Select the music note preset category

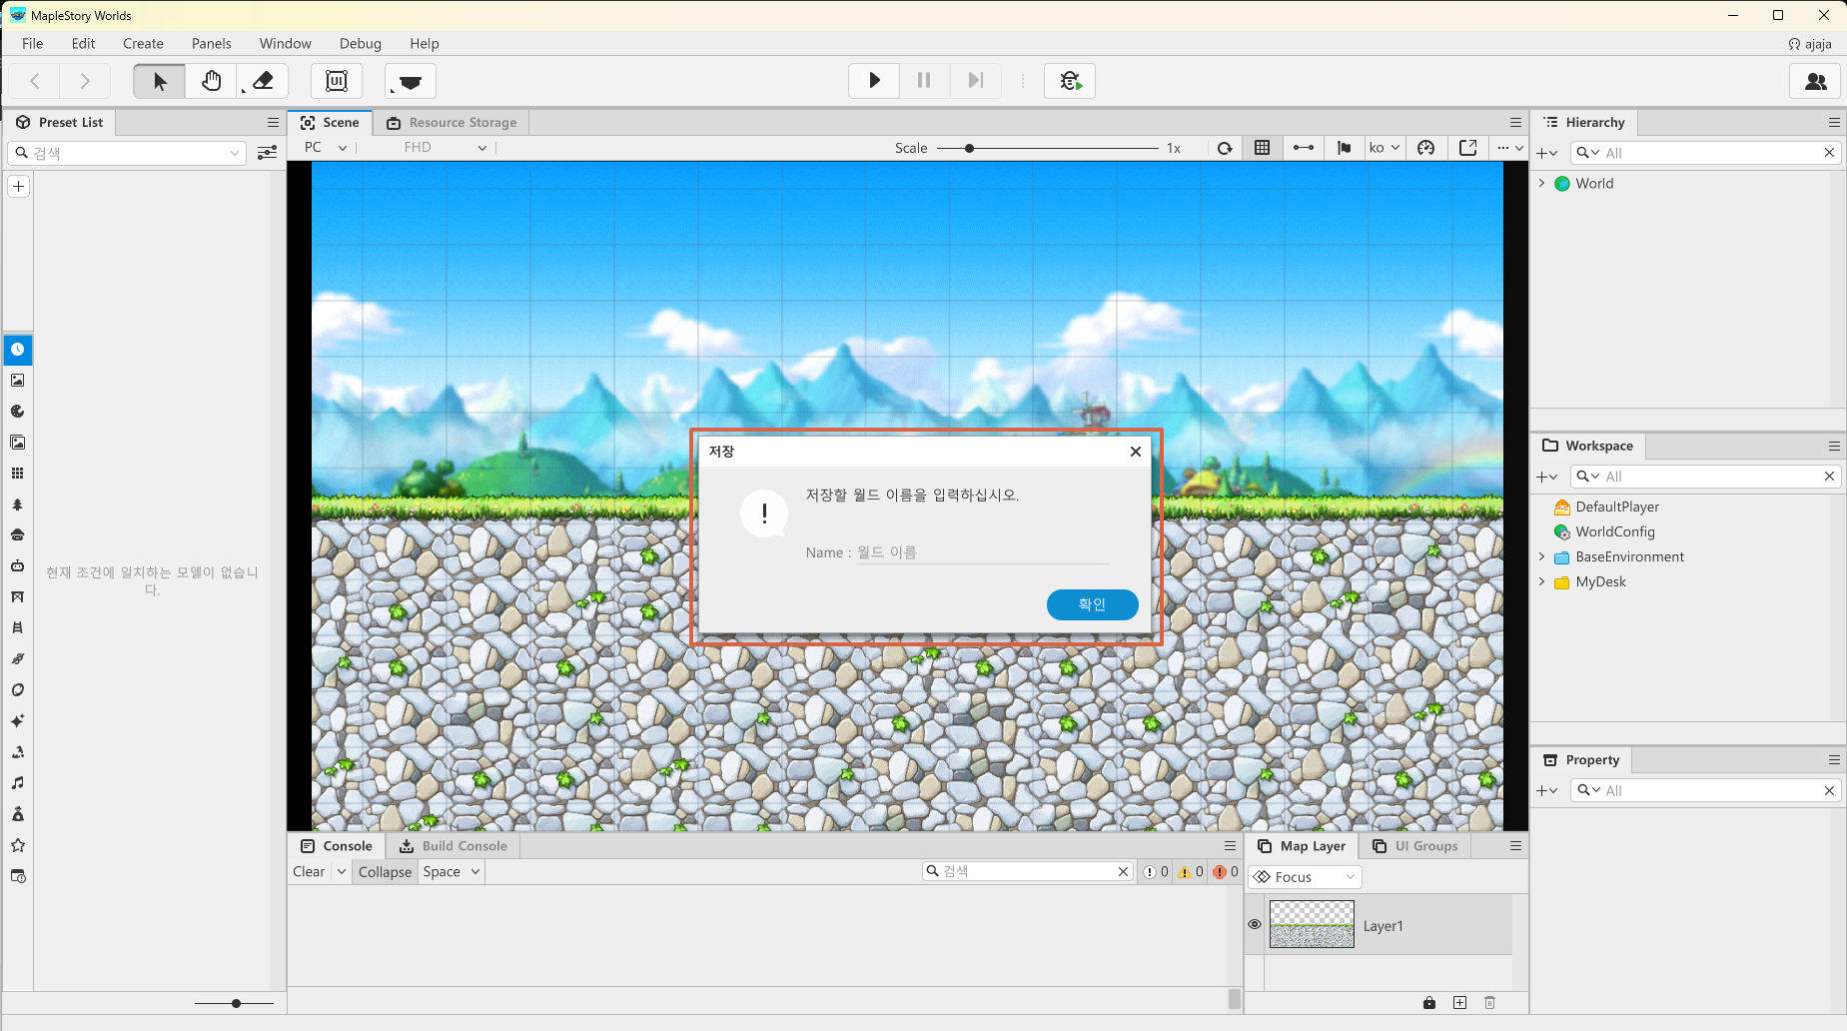[x=18, y=783]
